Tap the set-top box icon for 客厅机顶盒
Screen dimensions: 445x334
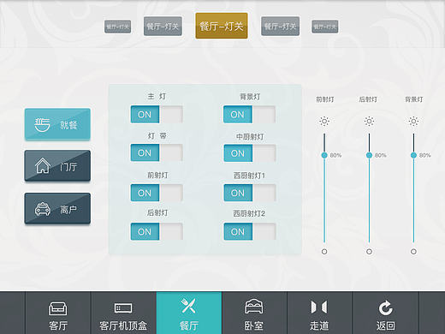pos(123,308)
